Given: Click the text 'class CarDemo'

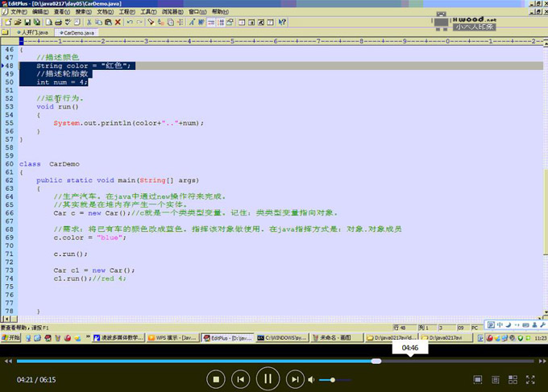Looking at the screenshot, I should [49, 164].
